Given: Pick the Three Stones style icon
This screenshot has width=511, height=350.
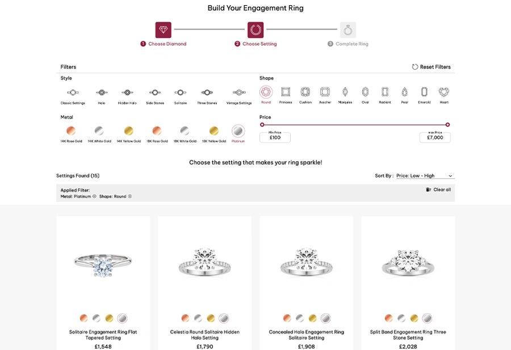Looking at the screenshot, I should tap(207, 93).
